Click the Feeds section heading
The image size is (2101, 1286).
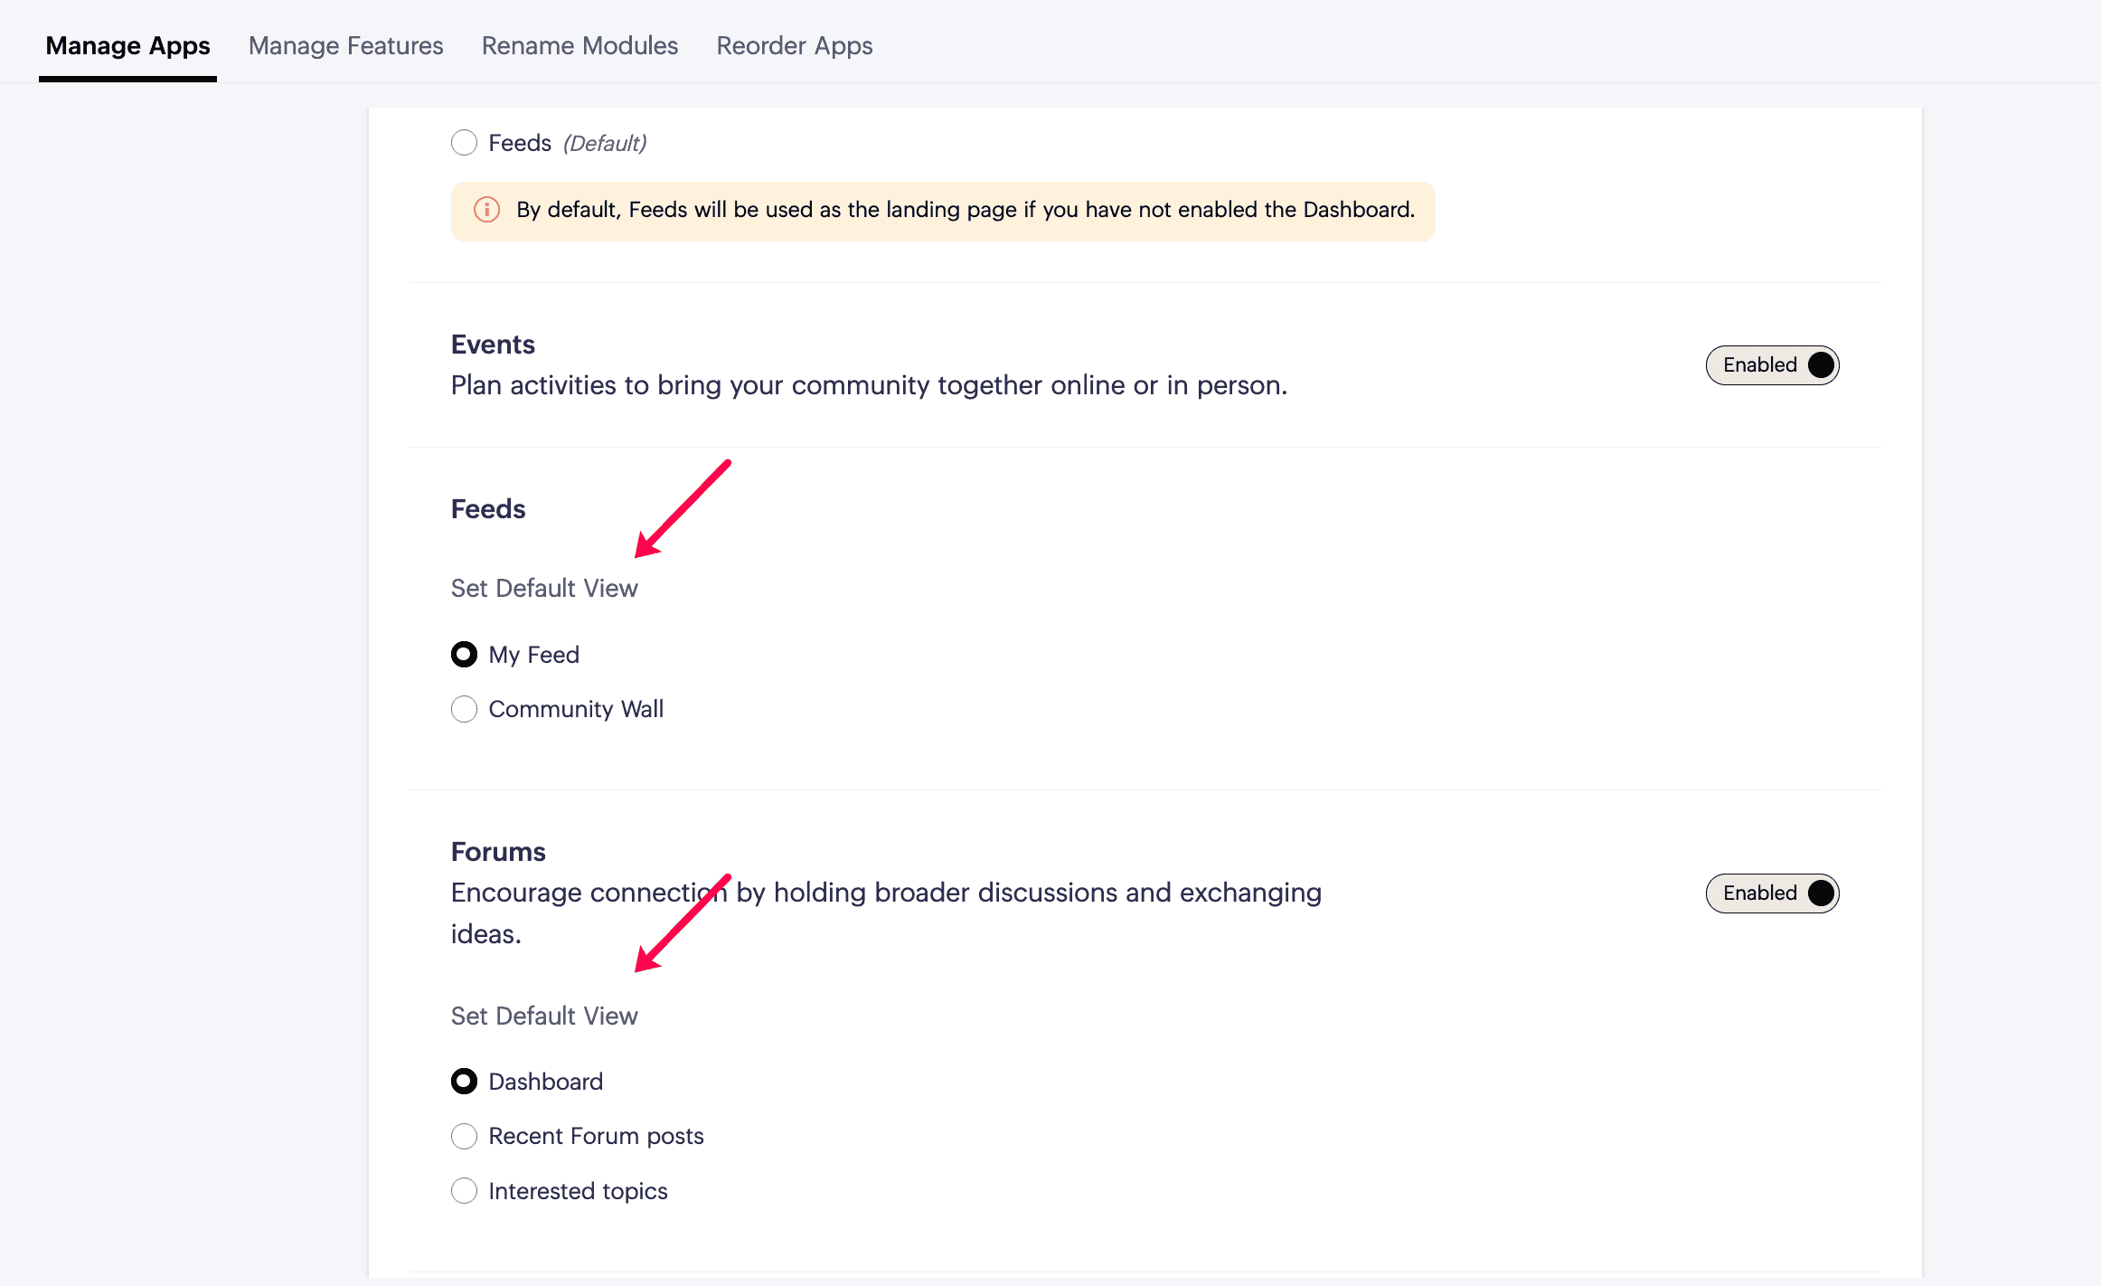[488, 509]
